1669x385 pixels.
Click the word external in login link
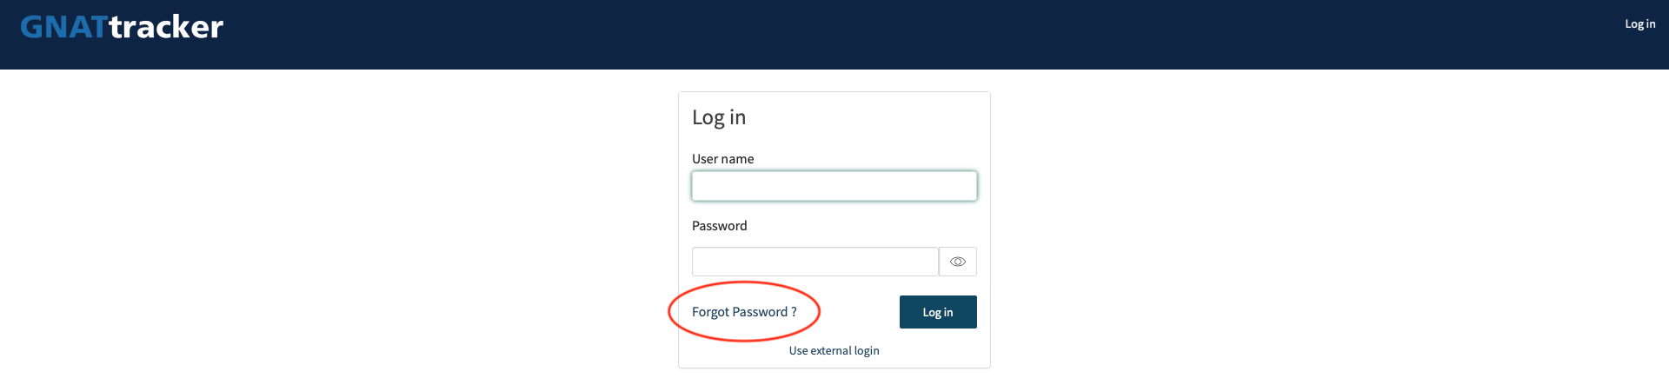pos(831,350)
